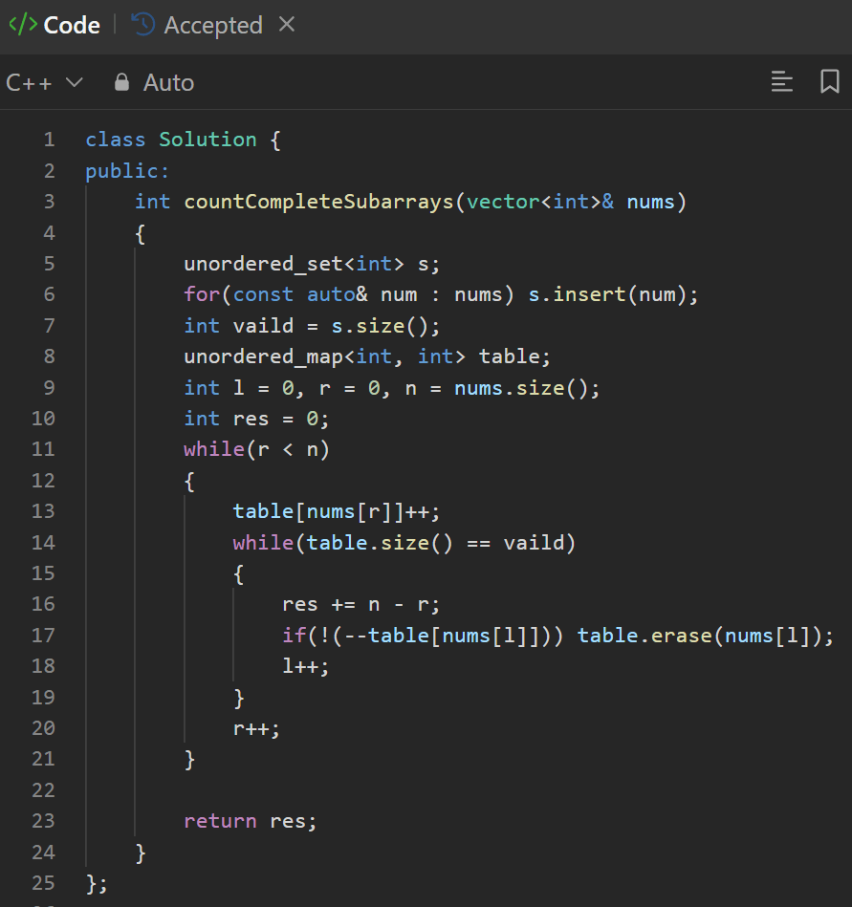
Task: Click the green code brackets icon
Action: click(x=22, y=25)
